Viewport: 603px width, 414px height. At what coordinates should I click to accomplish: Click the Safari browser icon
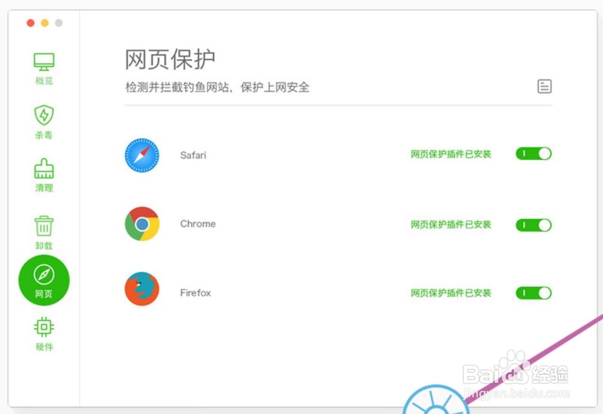pos(142,155)
